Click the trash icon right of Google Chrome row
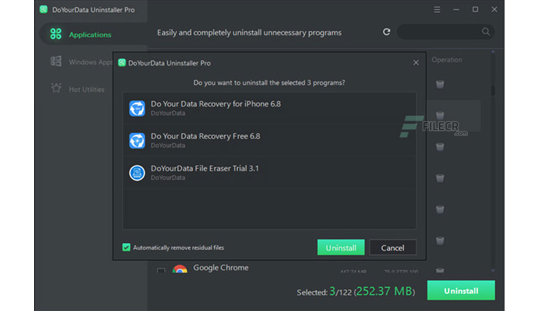538x311 pixels. point(440,271)
